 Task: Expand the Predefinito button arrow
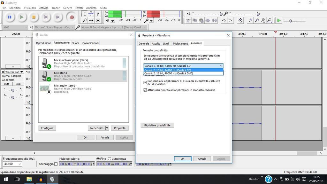tap(107, 128)
